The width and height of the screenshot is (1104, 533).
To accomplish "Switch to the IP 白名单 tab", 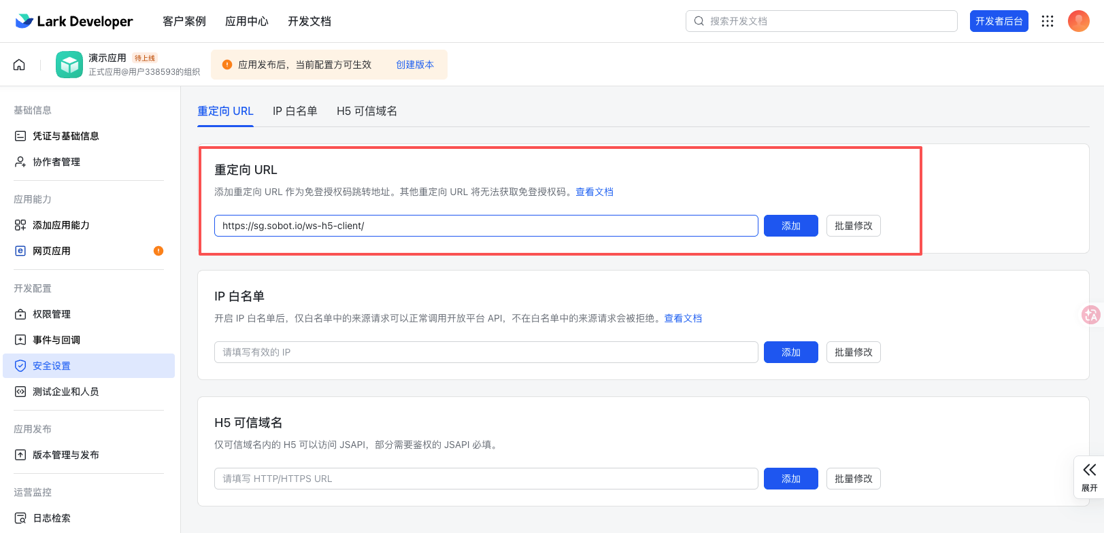I will coord(295,111).
